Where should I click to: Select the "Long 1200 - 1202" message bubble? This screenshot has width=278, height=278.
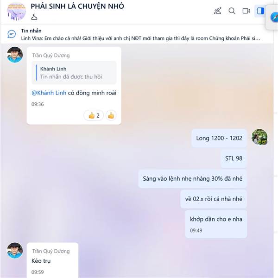coord(219,138)
